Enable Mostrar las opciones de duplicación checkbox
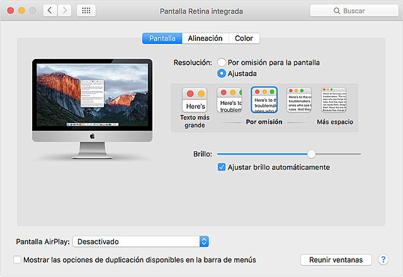 pos(17,259)
